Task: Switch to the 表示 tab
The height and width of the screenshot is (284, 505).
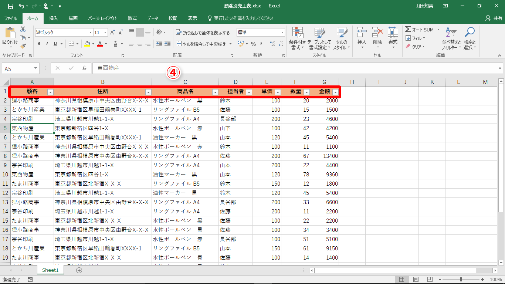Action: (193, 18)
